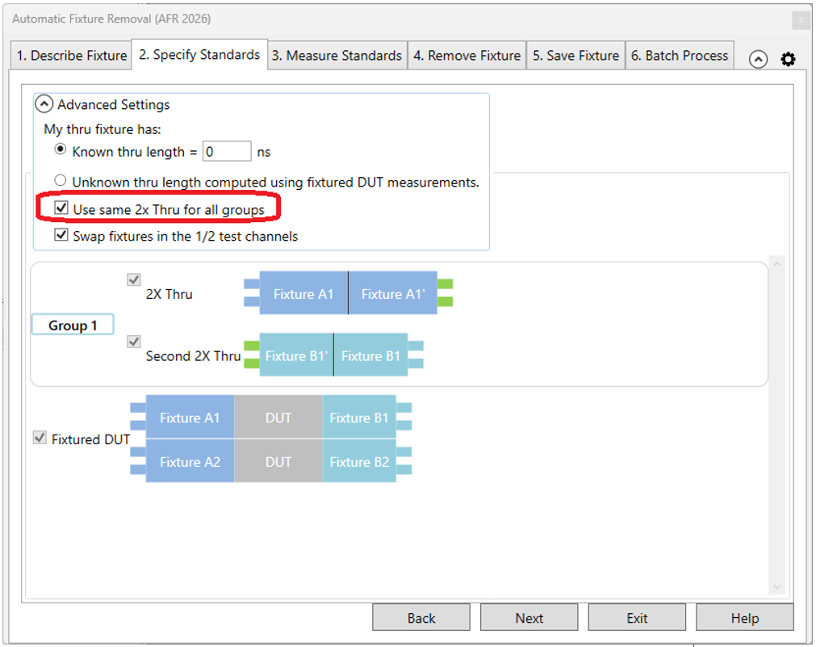This screenshot has height=647, width=816.
Task: Switch to the Describe Fixture tab
Action: pyautogui.click(x=72, y=56)
